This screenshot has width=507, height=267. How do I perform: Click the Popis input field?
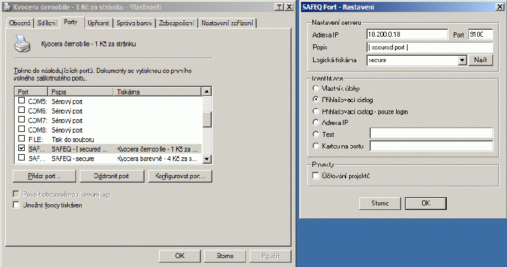tap(430, 48)
